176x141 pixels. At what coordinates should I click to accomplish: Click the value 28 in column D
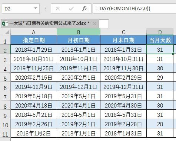pyautogui.click(x=160, y=124)
